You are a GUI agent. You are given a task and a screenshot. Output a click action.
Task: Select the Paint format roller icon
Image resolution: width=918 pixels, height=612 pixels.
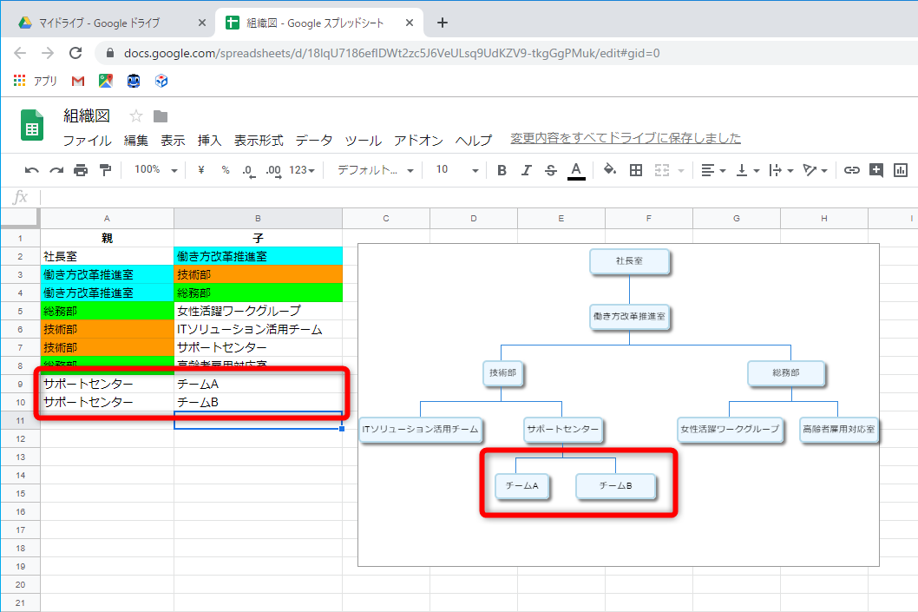(x=105, y=170)
